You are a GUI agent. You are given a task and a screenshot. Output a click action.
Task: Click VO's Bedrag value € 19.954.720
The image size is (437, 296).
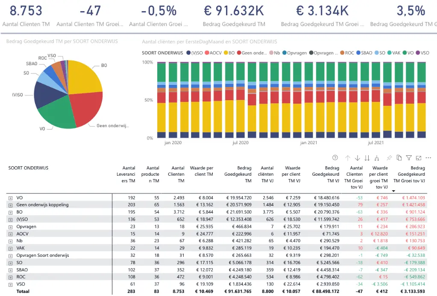(239, 198)
